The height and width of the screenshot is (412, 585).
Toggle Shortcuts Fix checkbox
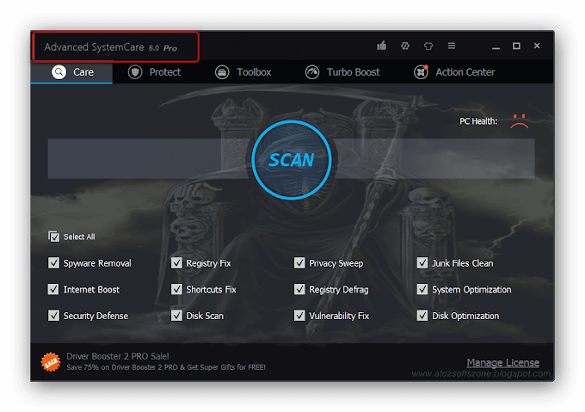click(176, 289)
